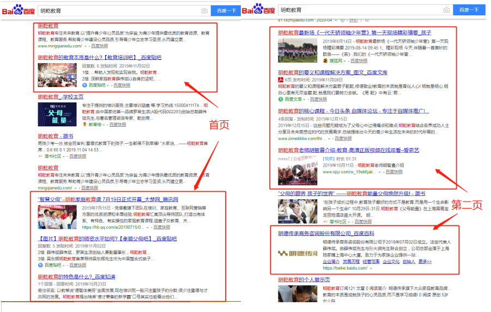
Task: Open the 明乾教育老师胡智晨介绍 爱奇艺 result
Action: point(349,150)
